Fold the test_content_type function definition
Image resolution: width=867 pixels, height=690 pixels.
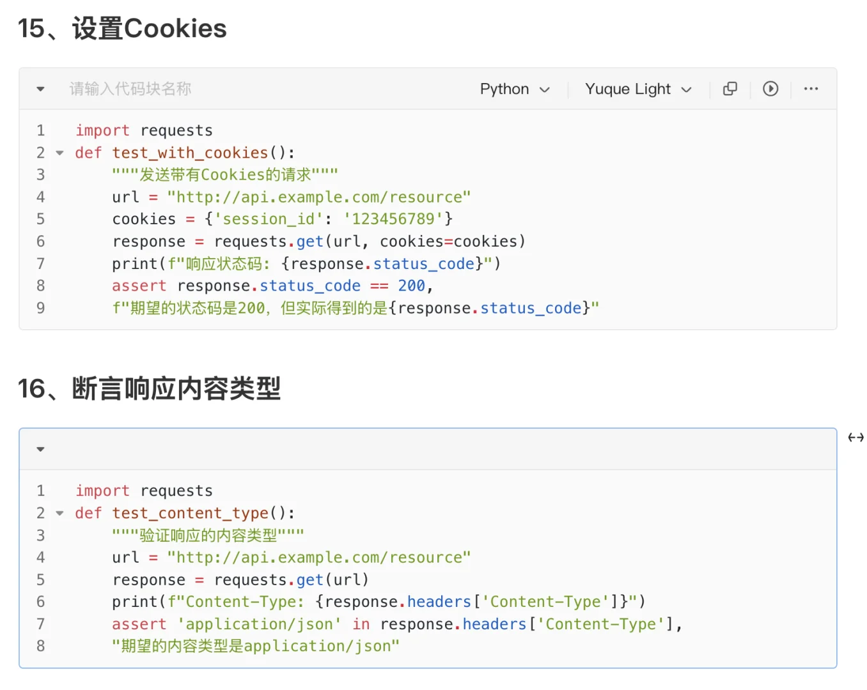59,513
